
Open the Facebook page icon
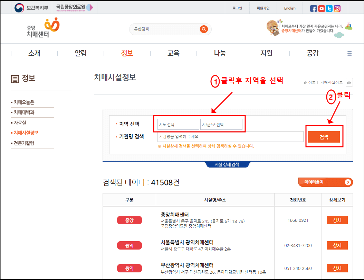pos(313,8)
